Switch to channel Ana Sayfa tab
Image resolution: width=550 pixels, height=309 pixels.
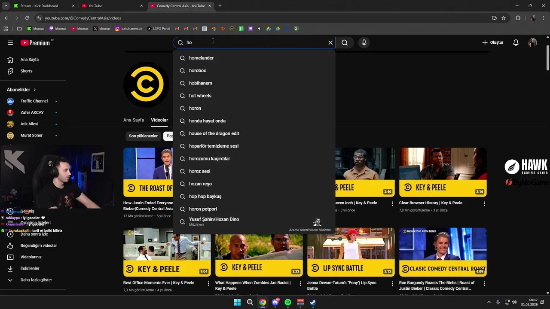click(134, 120)
